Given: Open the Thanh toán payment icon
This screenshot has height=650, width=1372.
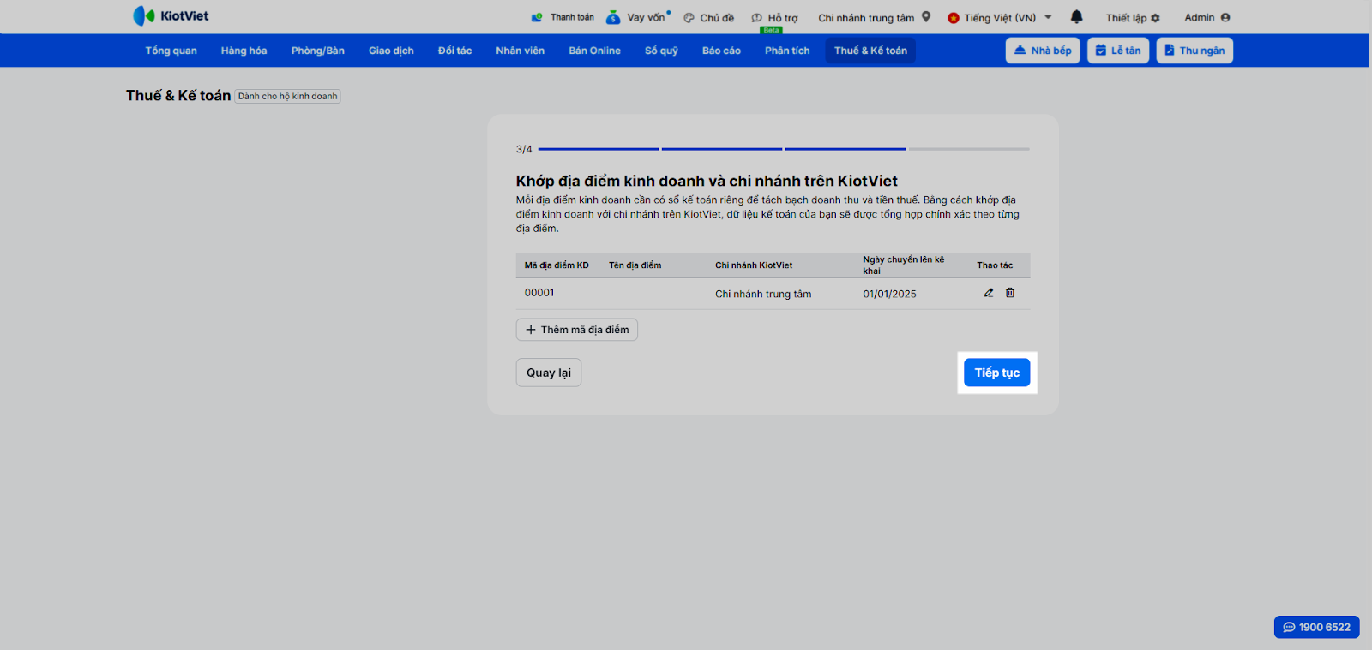Looking at the screenshot, I should tap(537, 17).
